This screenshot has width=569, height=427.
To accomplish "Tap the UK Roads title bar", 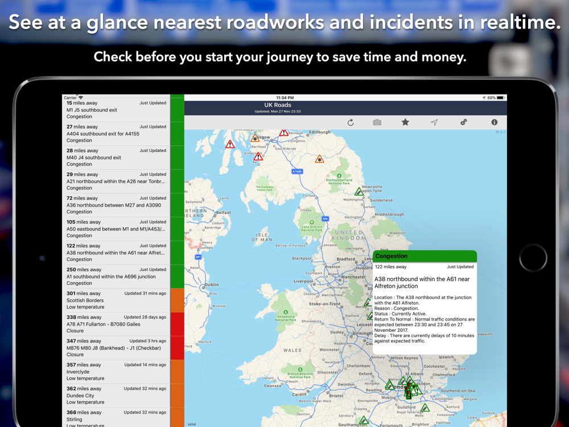I will [x=345, y=108].
